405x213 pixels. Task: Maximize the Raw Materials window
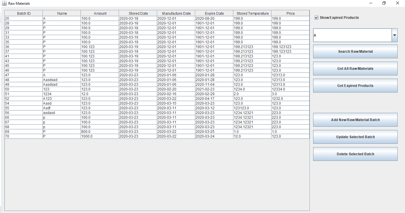click(x=384, y=3)
